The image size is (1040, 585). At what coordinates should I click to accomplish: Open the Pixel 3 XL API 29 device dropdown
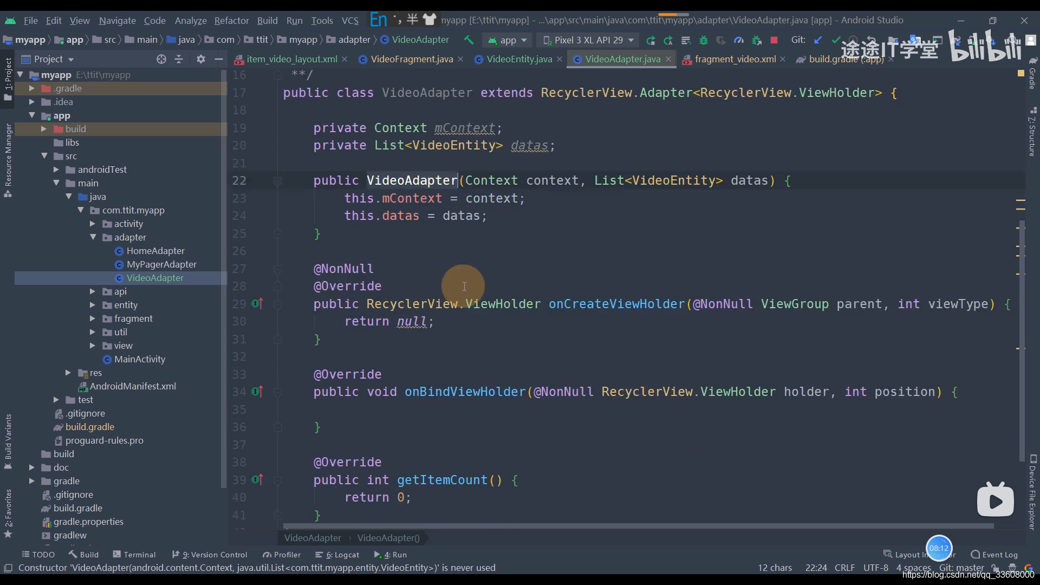tap(588, 40)
